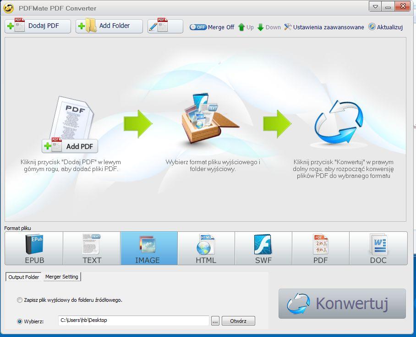
Task: Click the Otwórz button
Action: coord(238,321)
